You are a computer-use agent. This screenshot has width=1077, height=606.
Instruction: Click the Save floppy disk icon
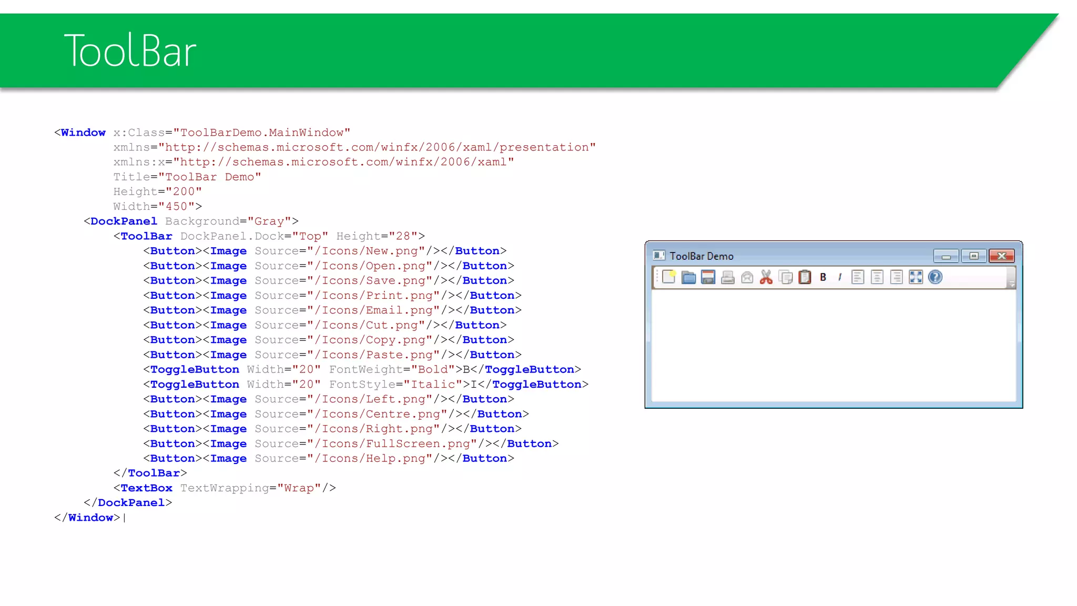click(708, 277)
